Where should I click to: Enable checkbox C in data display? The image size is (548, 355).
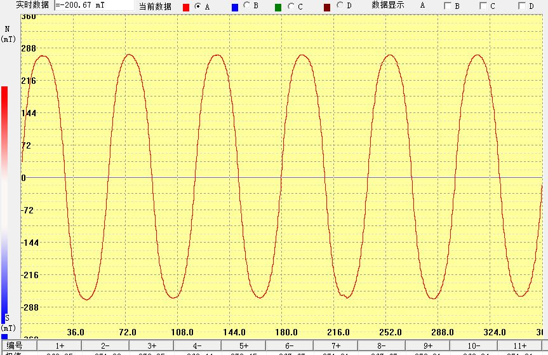[483, 6]
